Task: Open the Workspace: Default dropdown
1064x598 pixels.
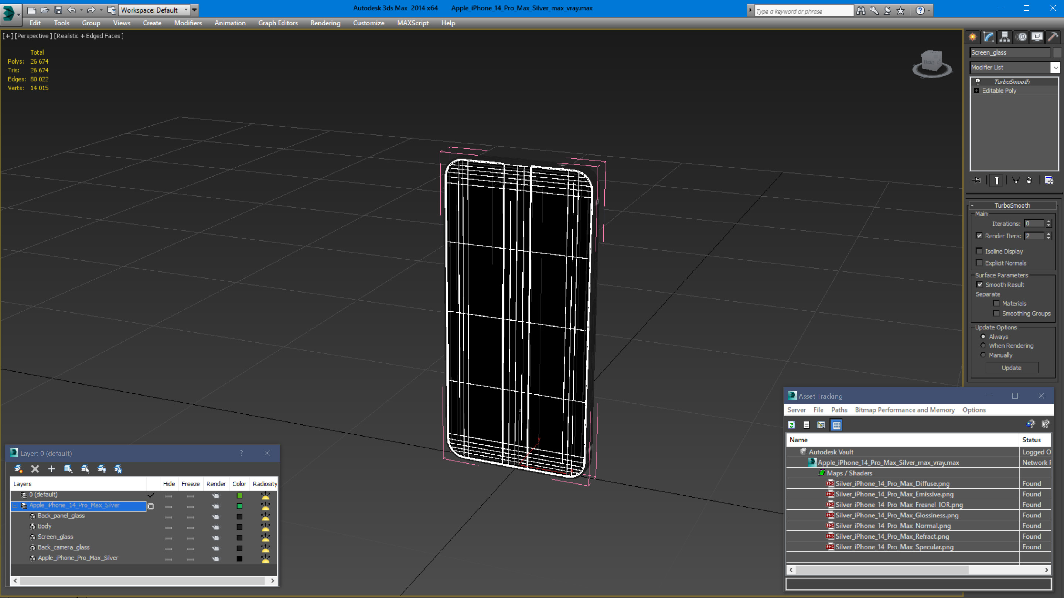Action: coord(154,10)
